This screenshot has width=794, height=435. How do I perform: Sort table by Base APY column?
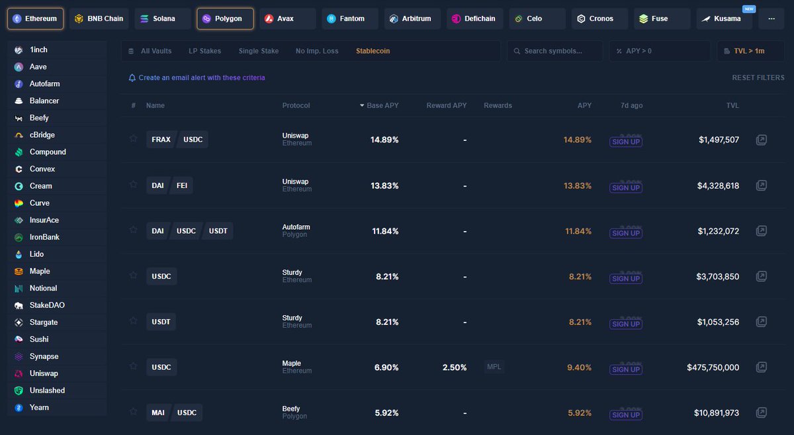379,105
